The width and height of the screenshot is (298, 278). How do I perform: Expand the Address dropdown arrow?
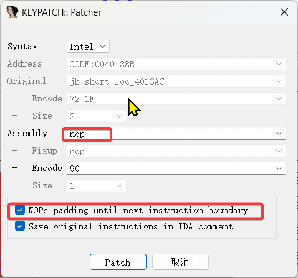pos(279,63)
